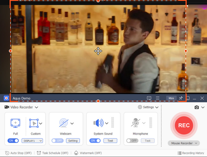
Task: Select the Full screen recording icon
Action: pos(15,123)
